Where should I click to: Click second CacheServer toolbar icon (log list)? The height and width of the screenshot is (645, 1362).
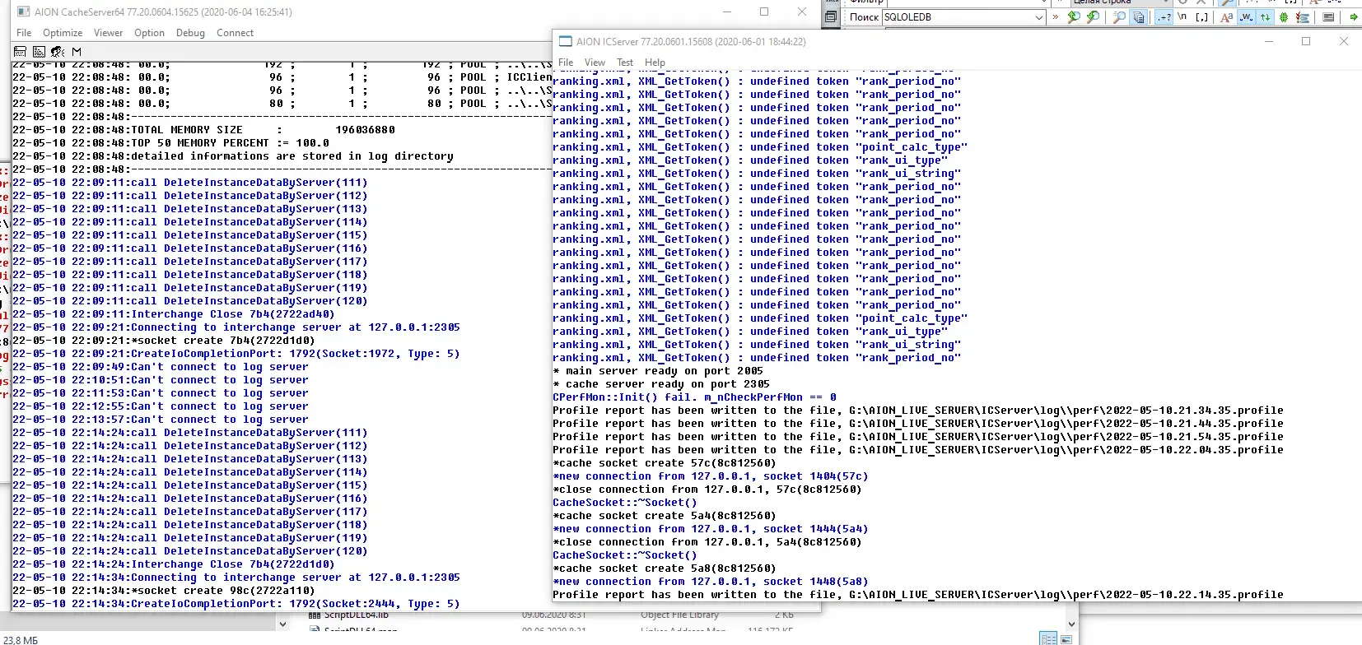coord(39,51)
